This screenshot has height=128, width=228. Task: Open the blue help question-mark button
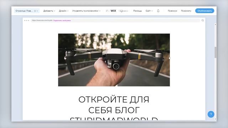(x=211, y=114)
